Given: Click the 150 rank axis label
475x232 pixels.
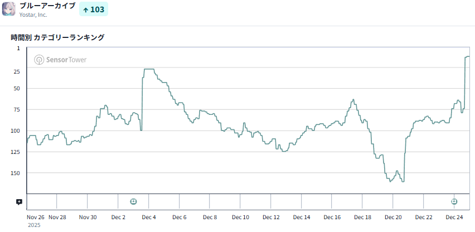Looking at the screenshot, I should pyautogui.click(x=15, y=173).
